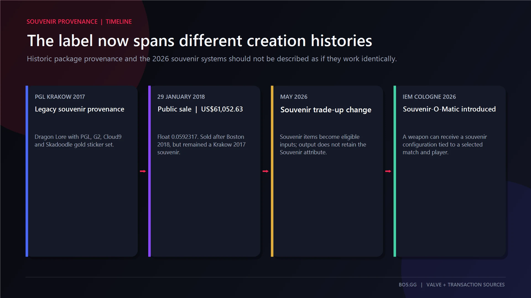Image resolution: width=531 pixels, height=298 pixels.
Task: Click the 'TIMELINE' header label
Action: (x=119, y=22)
